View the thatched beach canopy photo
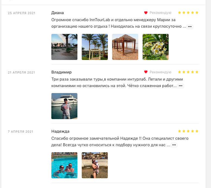Screen dimensions: 211x188 (x=125, y=47)
